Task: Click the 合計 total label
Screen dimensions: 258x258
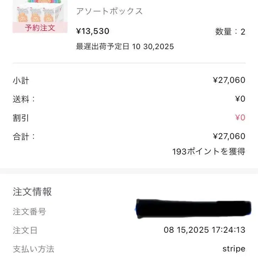Action: [x=24, y=136]
